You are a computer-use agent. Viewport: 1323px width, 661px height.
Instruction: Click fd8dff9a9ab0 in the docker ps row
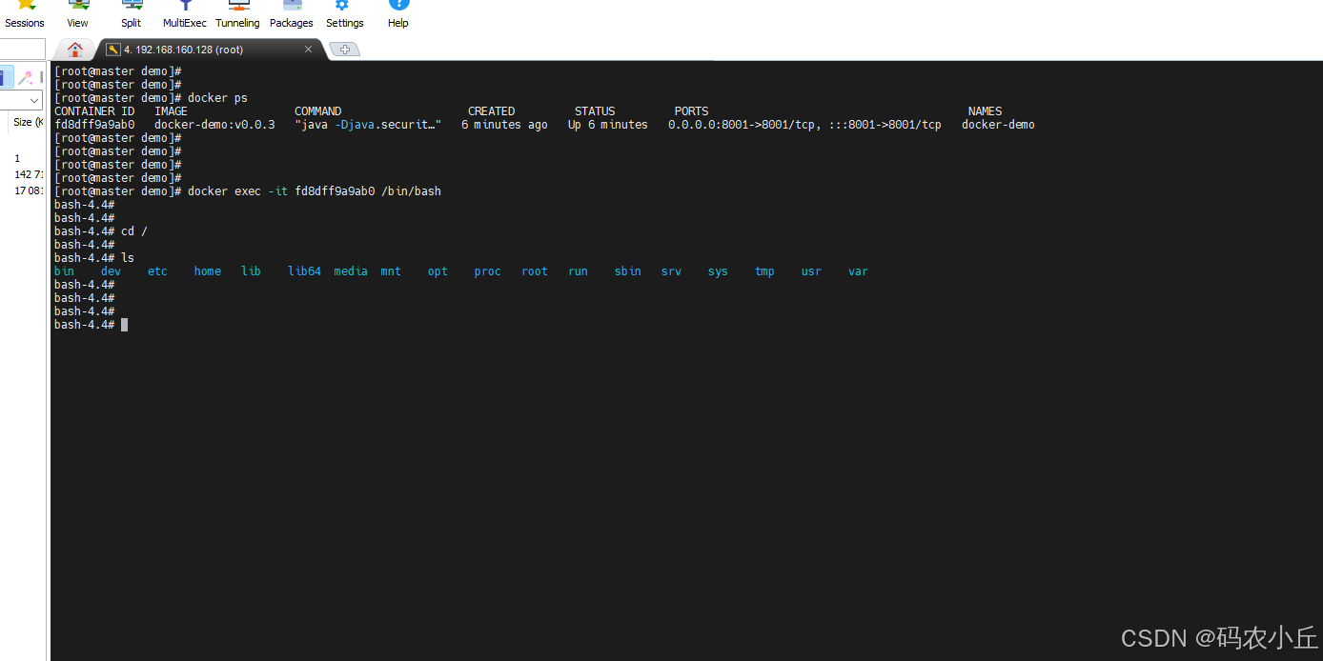pos(94,125)
